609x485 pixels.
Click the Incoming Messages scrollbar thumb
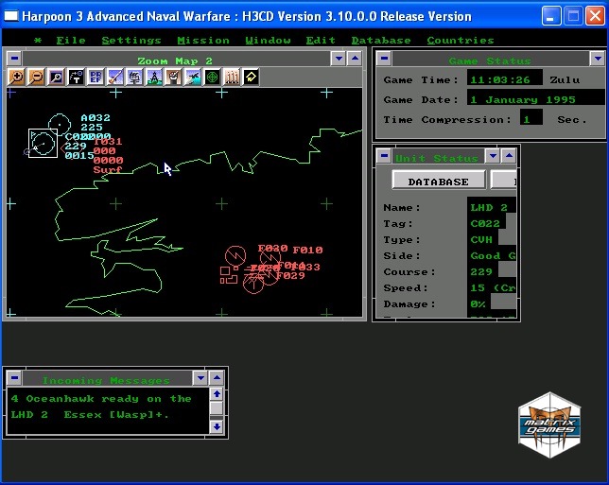pos(217,409)
